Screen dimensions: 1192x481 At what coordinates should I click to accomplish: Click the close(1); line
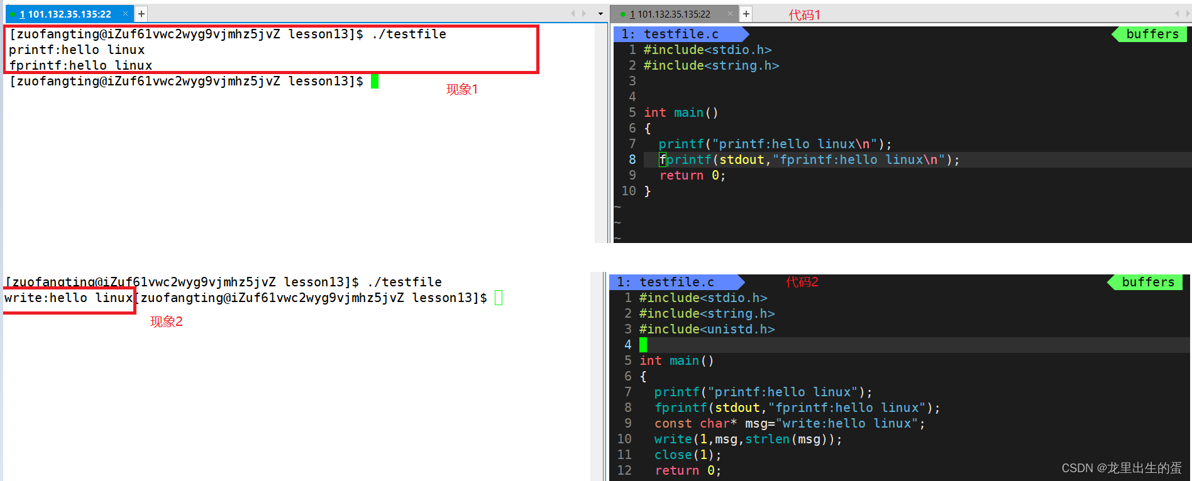(688, 455)
